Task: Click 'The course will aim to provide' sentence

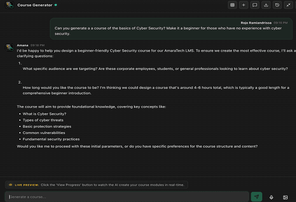Action: (x=92, y=107)
